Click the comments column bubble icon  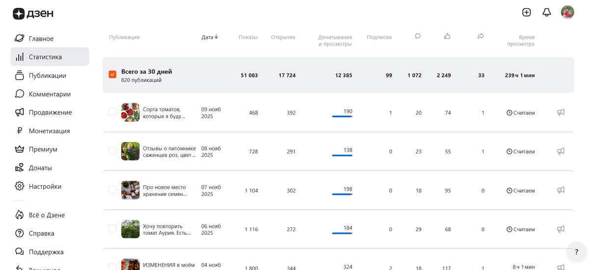click(x=418, y=36)
